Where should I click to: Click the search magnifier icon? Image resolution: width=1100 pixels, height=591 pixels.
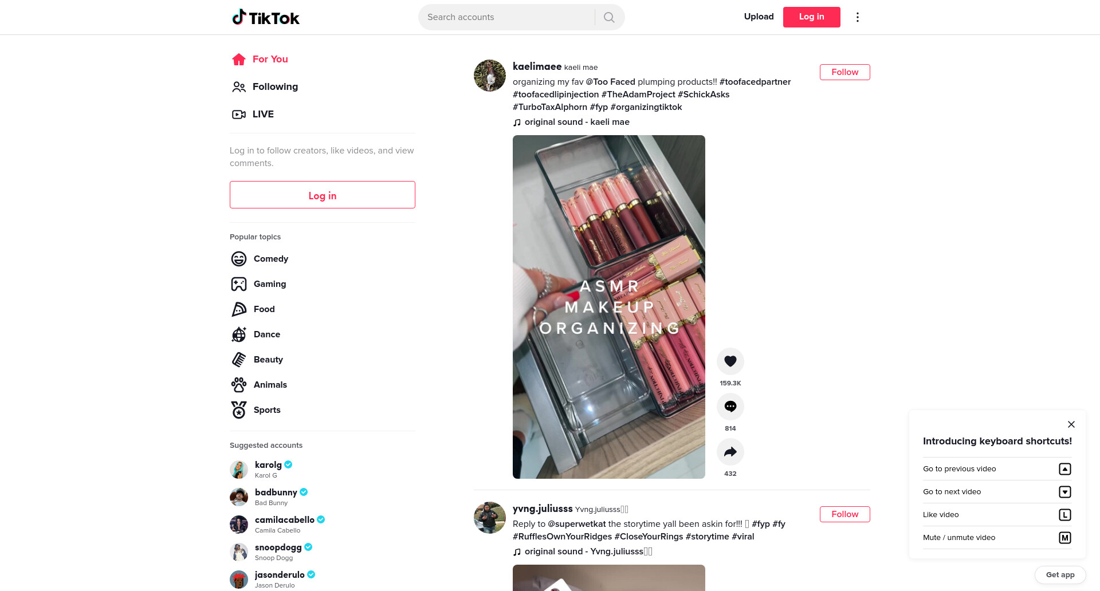point(609,17)
